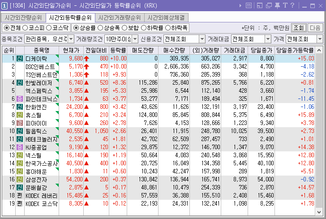Switch to 시간외잔량순위 tab
The image size is (326, 219).
23,17
